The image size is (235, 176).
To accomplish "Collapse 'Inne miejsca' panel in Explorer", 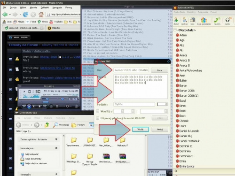I will pos(56,148).
